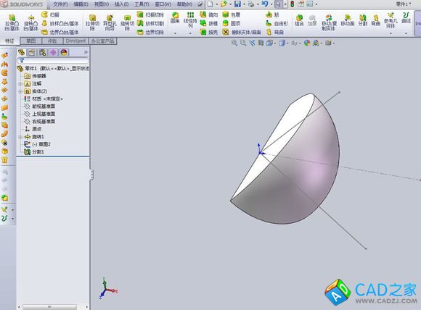
Task: Expand the manager panel tabs chevron
Action: [86, 52]
